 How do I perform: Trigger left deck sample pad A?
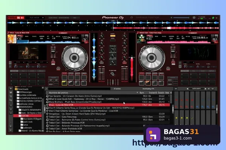click(x=14, y=76)
